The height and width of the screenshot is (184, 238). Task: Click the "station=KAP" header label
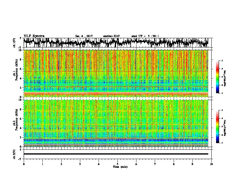(x=111, y=36)
